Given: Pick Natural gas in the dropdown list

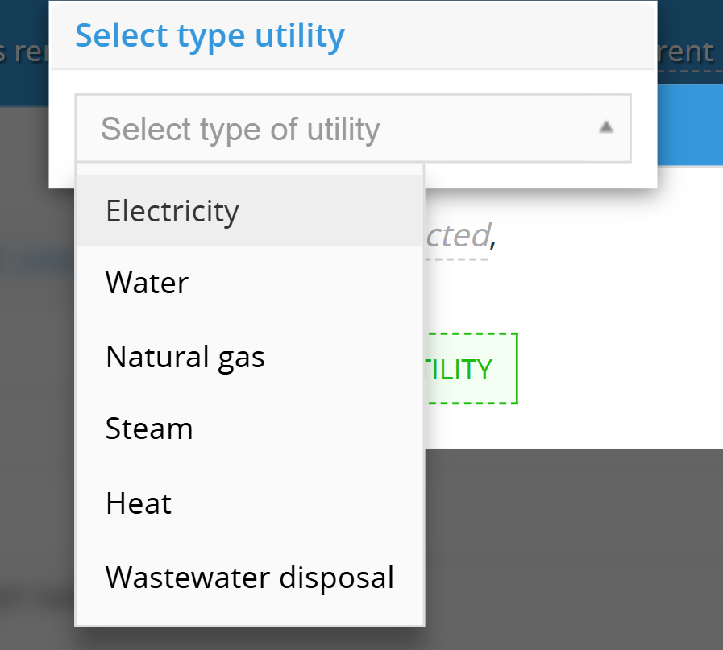Looking at the screenshot, I should (185, 357).
